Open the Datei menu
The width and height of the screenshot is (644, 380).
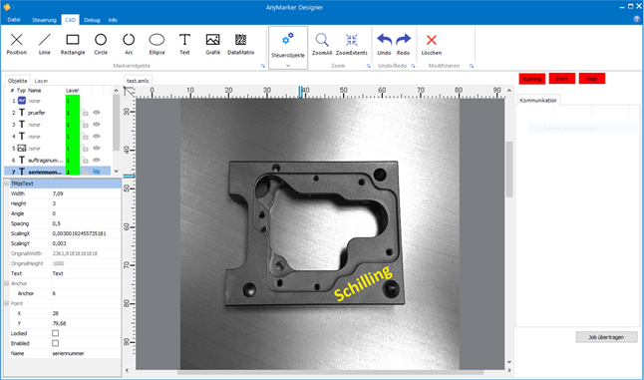pyautogui.click(x=14, y=20)
